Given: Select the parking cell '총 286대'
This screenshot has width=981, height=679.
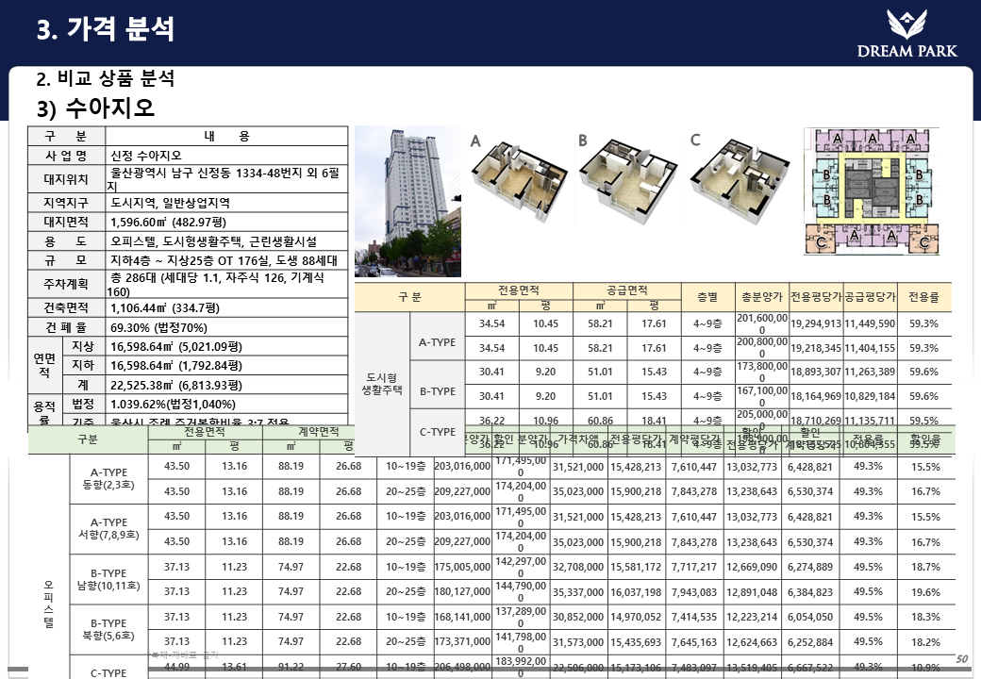Looking at the screenshot, I should (x=226, y=284).
